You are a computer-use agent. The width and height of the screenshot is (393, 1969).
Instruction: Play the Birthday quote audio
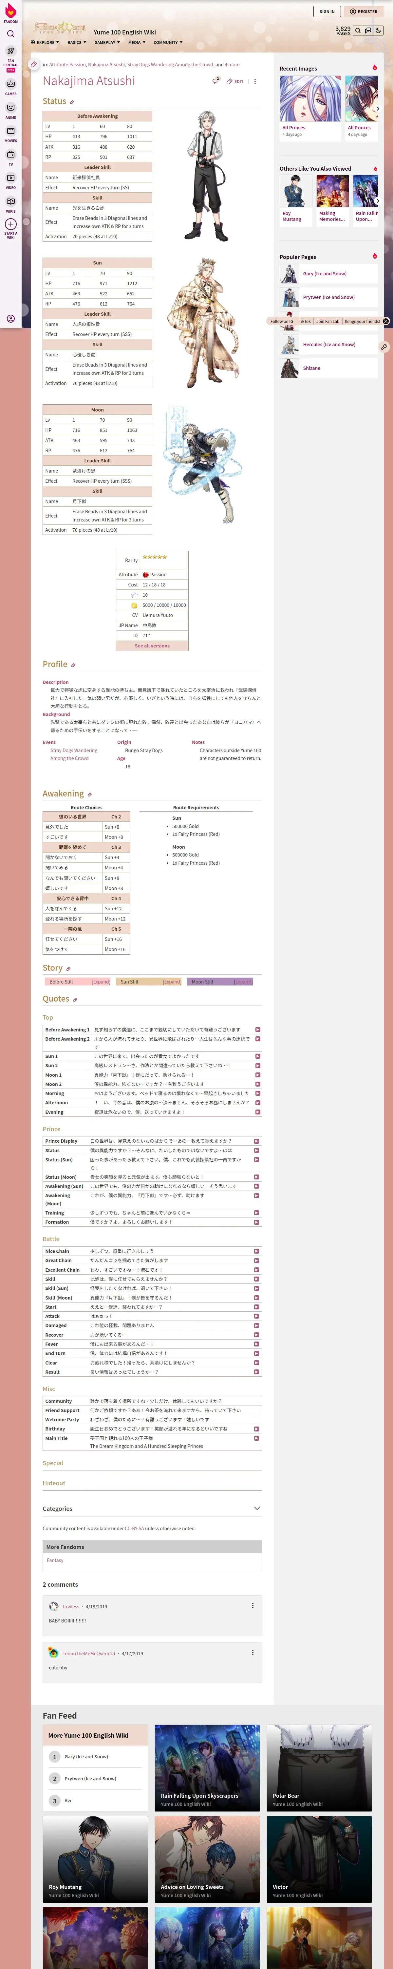(256, 1429)
